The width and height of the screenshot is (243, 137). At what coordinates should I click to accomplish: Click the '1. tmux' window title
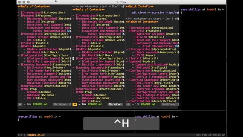point(121,2)
